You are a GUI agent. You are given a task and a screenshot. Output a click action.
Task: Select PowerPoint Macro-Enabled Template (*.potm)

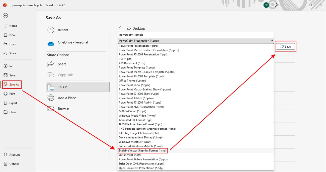[196, 72]
